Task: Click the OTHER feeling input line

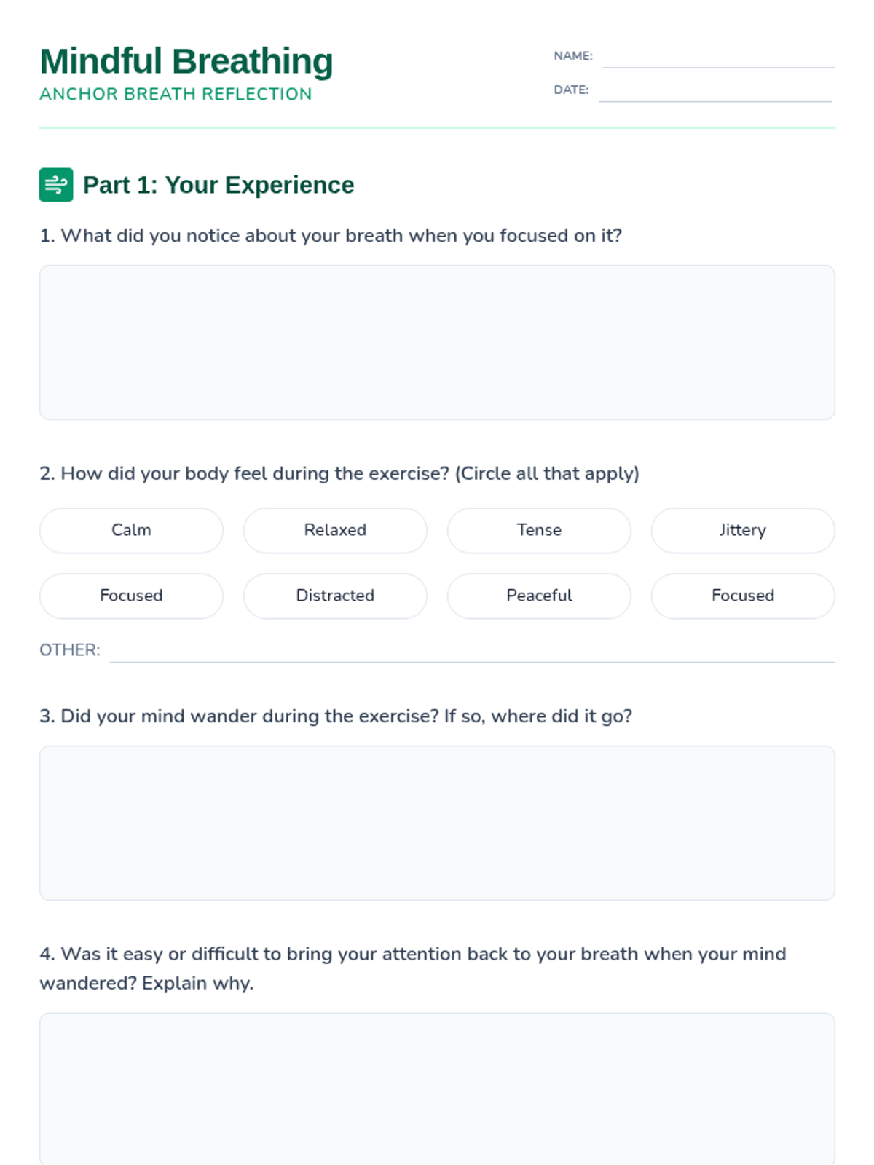Action: point(472,652)
